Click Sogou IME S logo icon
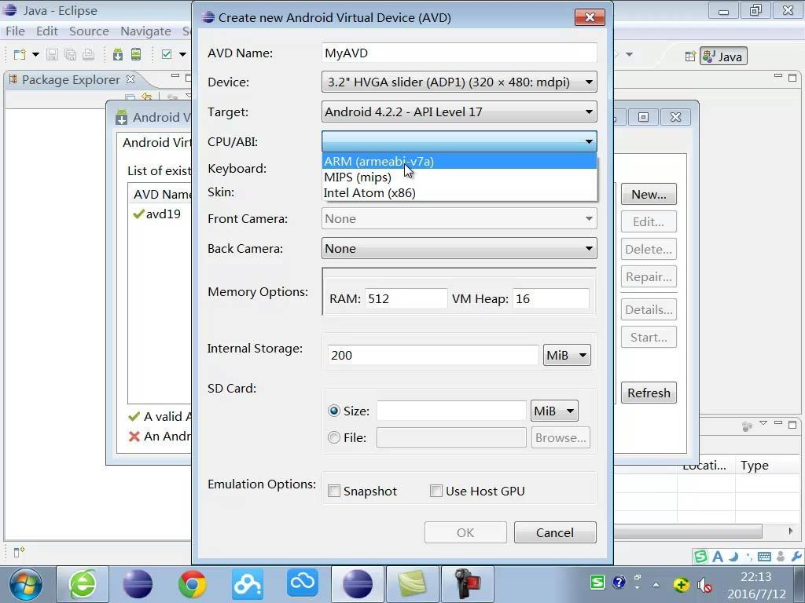 (x=700, y=556)
